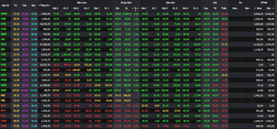Click the Giá 3 header under Bên mua

(55, 8)
